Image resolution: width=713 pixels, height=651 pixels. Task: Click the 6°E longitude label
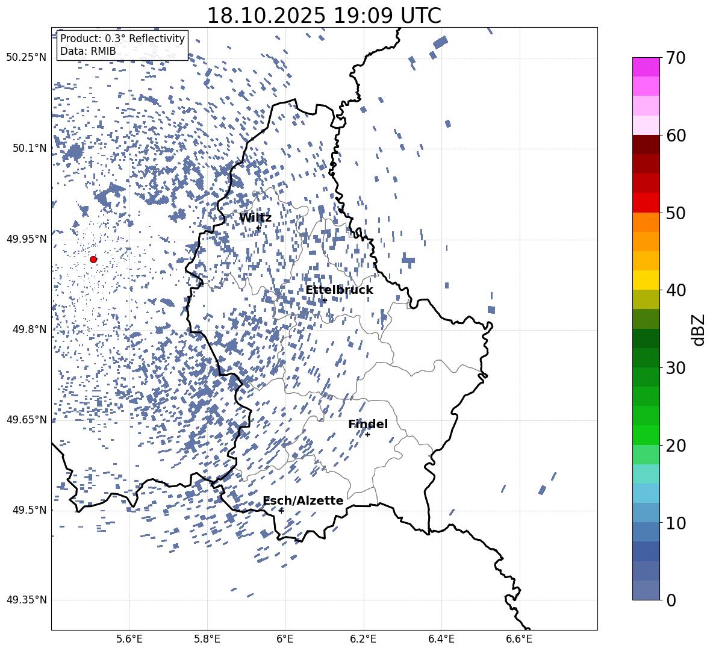[285, 639]
